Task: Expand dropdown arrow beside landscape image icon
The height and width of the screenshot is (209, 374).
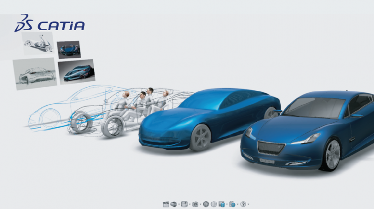Action: (x=190, y=204)
